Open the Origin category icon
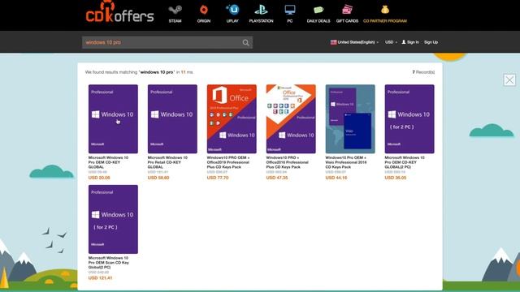Screen dimensions: 520x292 (204, 10)
